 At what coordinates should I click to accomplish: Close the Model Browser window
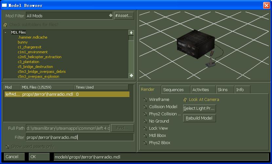click(x=266, y=5)
